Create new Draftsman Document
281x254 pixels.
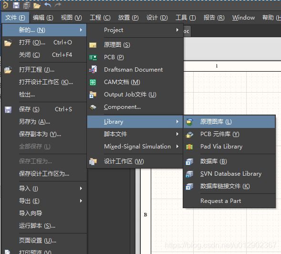tap(135, 70)
